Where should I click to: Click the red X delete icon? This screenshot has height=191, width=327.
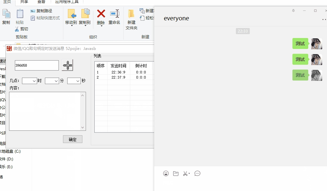[101, 14]
